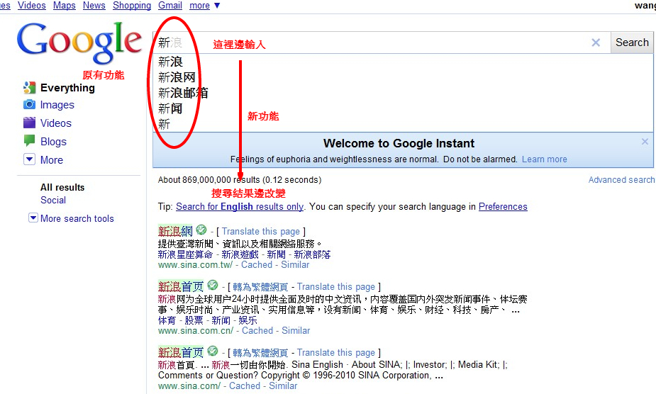The image size is (656, 394).
Task: Clear the search box with X
Action: click(x=596, y=43)
